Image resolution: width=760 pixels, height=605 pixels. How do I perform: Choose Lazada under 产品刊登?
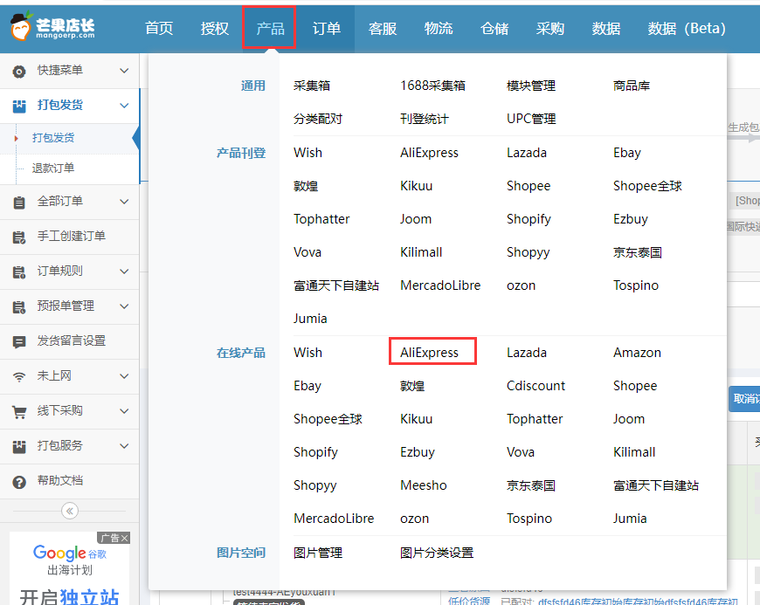[527, 153]
